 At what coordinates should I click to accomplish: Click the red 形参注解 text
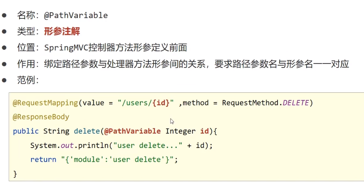pos(62,31)
